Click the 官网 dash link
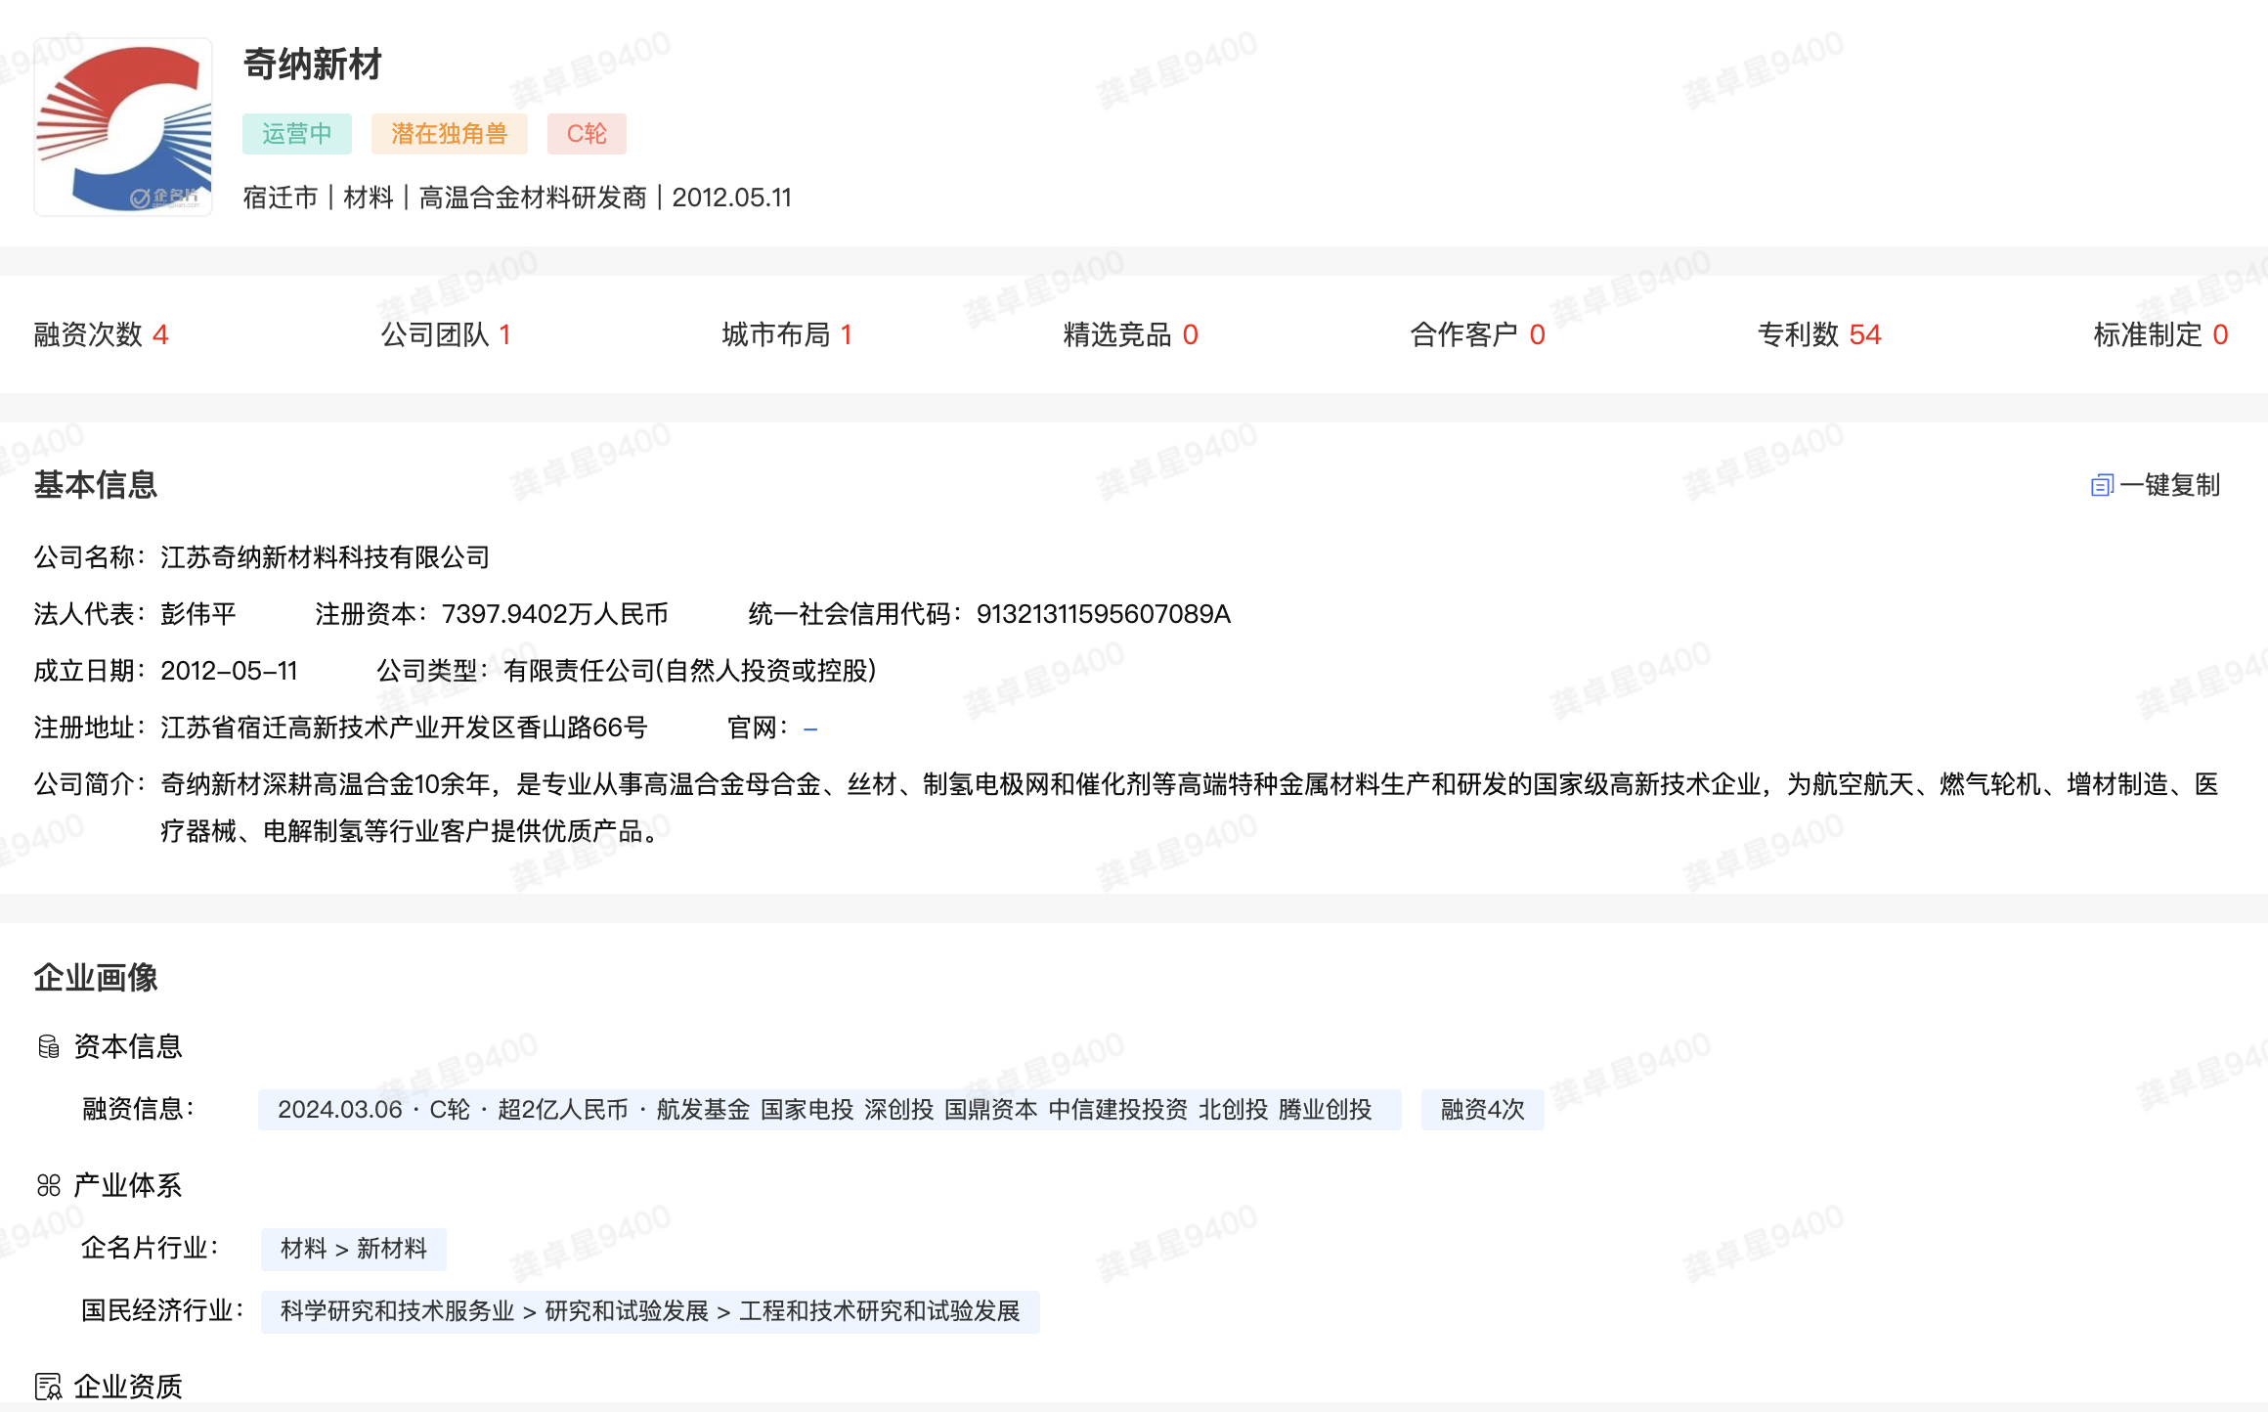This screenshot has width=2268, height=1412. click(x=810, y=728)
